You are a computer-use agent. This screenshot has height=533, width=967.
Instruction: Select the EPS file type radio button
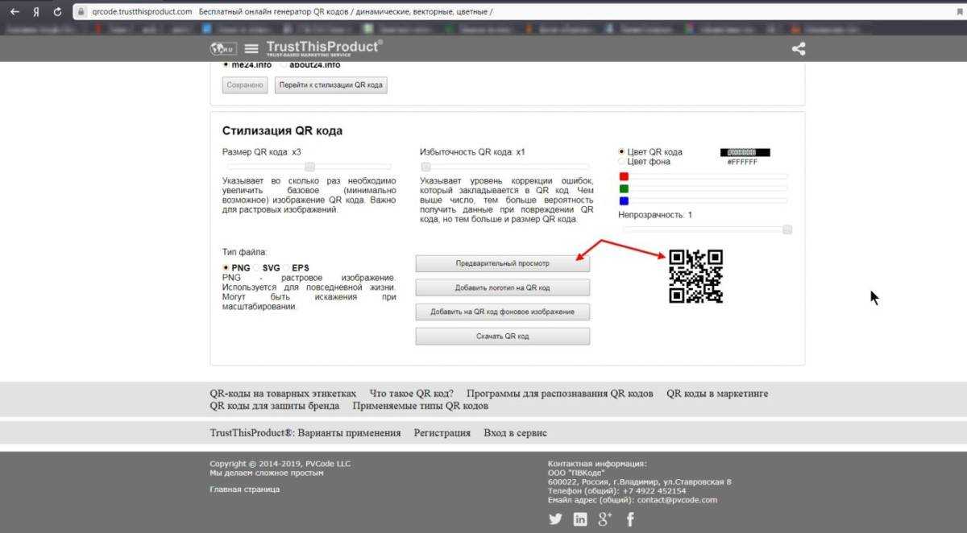pyautogui.click(x=287, y=267)
